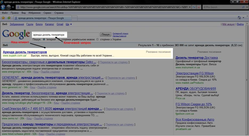
Task: Open the Вид menu
Action: click(x=23, y=13)
